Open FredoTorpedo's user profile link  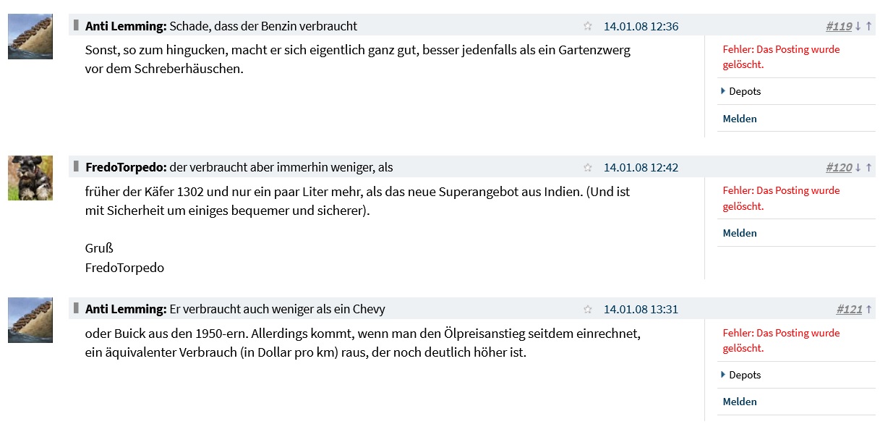point(124,166)
